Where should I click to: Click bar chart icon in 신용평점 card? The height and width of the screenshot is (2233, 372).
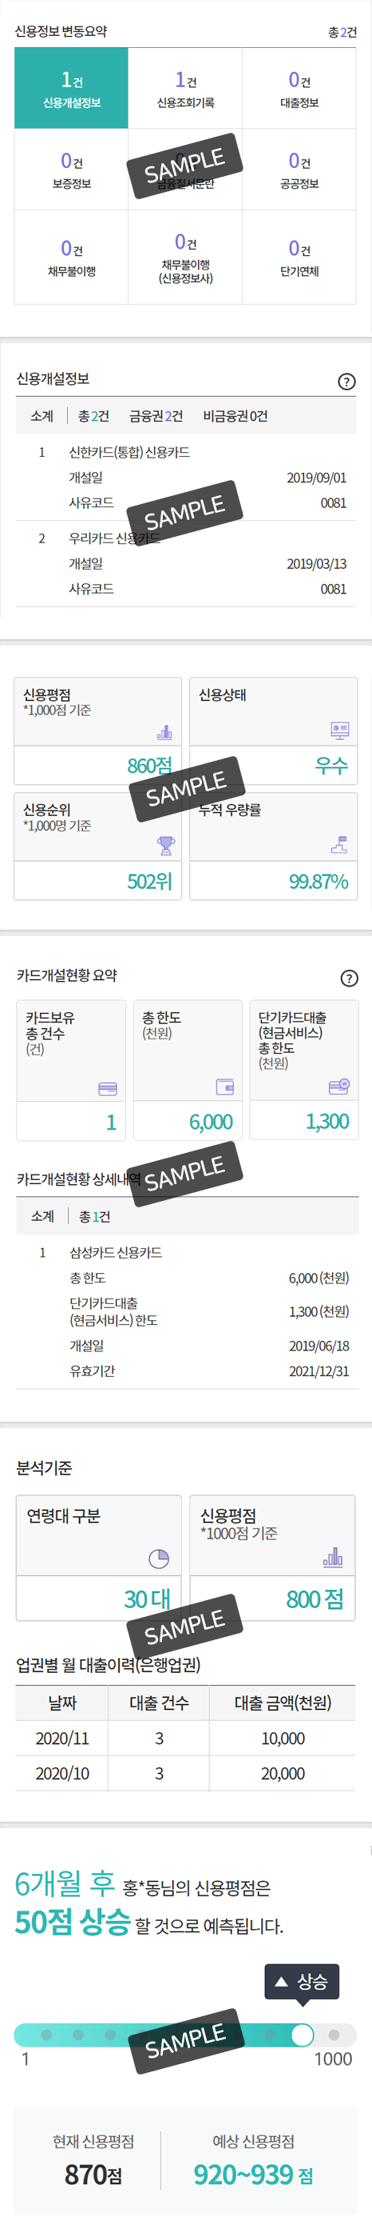click(x=164, y=731)
